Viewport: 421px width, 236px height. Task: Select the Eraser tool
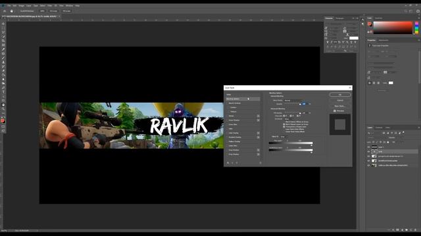[3, 71]
